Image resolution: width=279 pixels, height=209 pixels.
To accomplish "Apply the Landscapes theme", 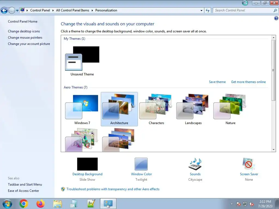I will 193,109.
